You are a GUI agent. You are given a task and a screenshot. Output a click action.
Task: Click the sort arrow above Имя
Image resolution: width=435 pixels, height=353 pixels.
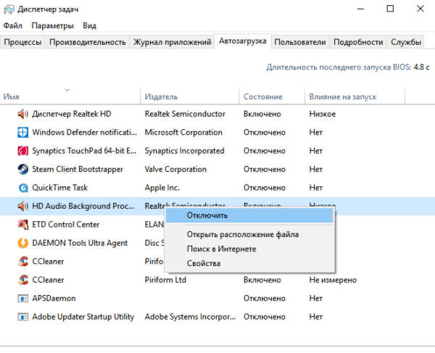[x=67, y=90]
